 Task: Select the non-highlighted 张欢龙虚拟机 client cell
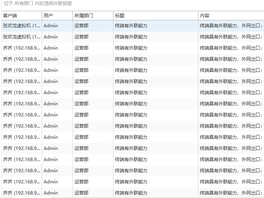22,37
